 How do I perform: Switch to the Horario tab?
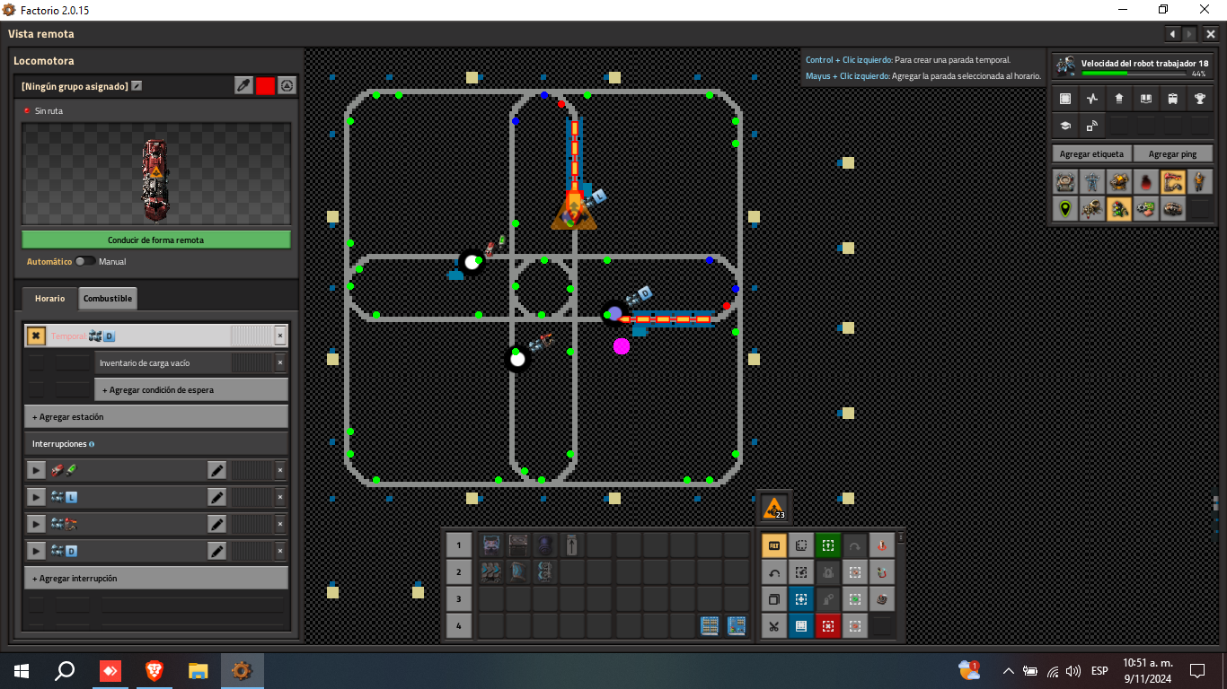pos(49,298)
